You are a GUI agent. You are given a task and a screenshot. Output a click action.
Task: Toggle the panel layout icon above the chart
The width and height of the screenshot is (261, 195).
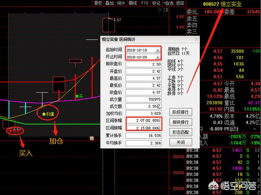tap(166, 10)
